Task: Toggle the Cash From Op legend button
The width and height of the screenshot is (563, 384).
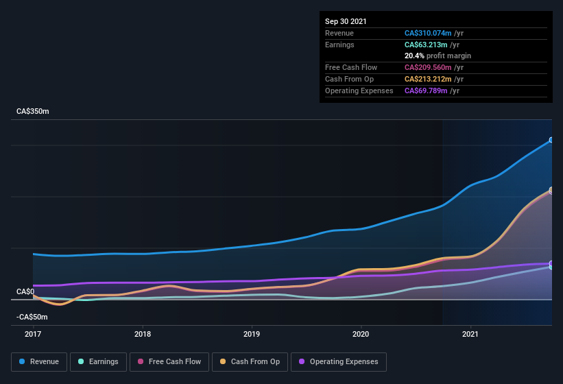Action: [250, 362]
